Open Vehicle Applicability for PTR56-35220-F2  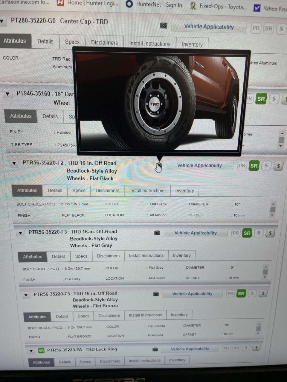[x=199, y=166]
